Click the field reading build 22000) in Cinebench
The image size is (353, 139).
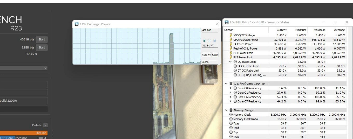pyautogui.click(x=24, y=101)
